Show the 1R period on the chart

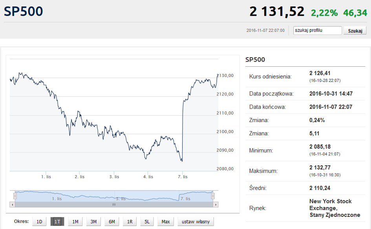(130, 222)
